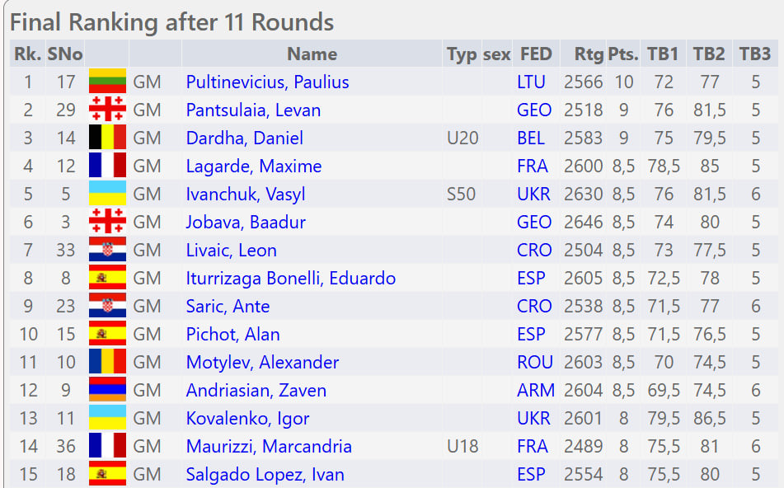Click the Romanian flag in Motylev's row
Image resolution: width=784 pixels, height=488 pixels.
107,362
